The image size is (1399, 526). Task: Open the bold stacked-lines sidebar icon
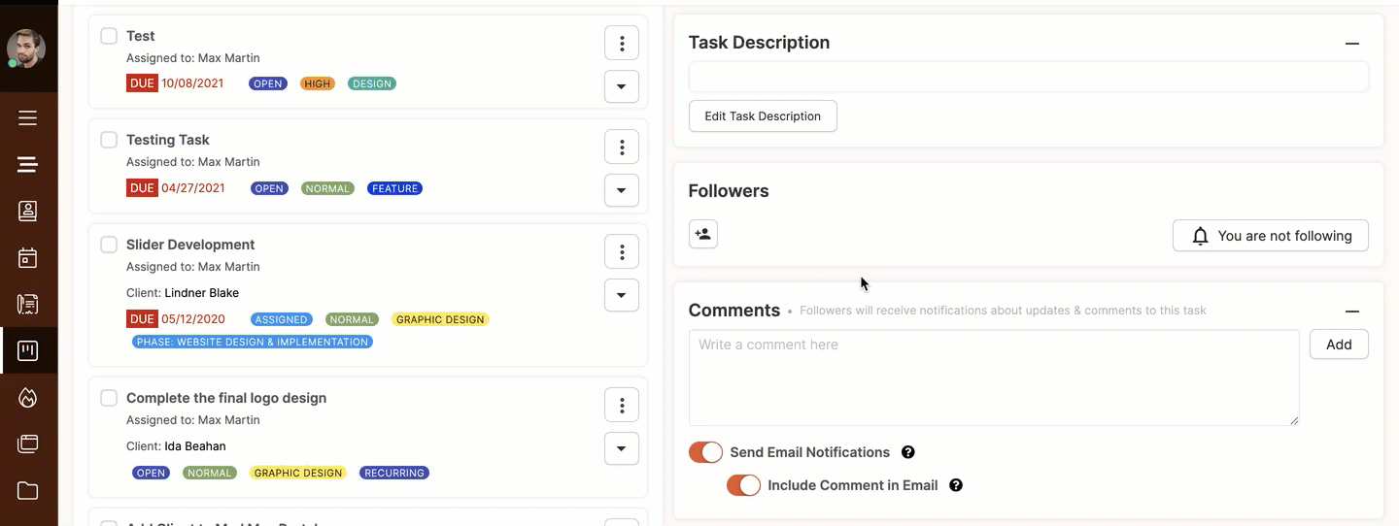[x=27, y=164]
